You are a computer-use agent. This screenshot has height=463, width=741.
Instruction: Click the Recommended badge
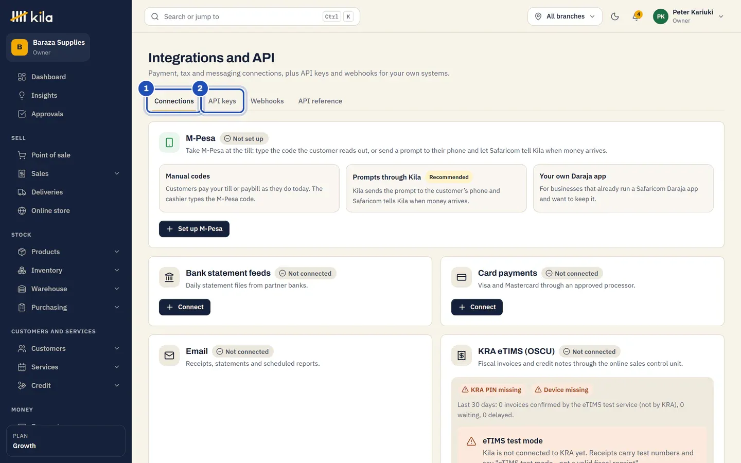[x=449, y=177]
